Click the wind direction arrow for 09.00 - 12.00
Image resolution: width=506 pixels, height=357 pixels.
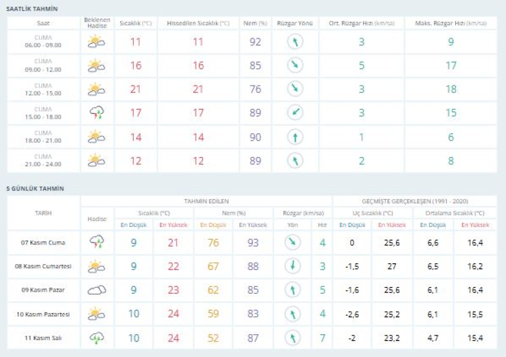coord(295,65)
